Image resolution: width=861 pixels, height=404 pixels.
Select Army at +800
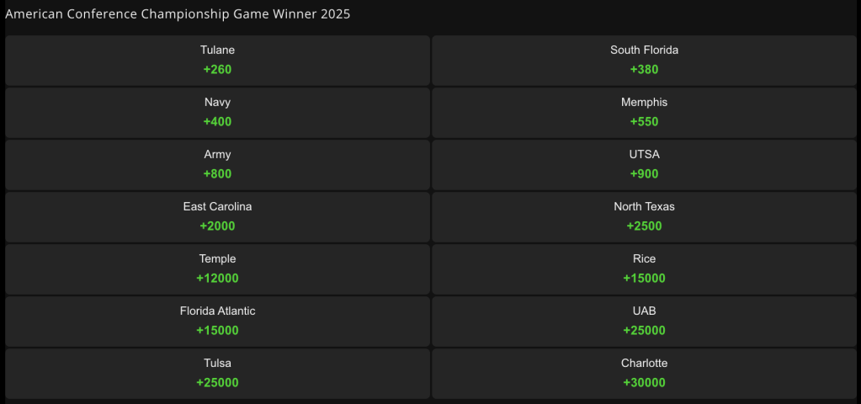217,165
